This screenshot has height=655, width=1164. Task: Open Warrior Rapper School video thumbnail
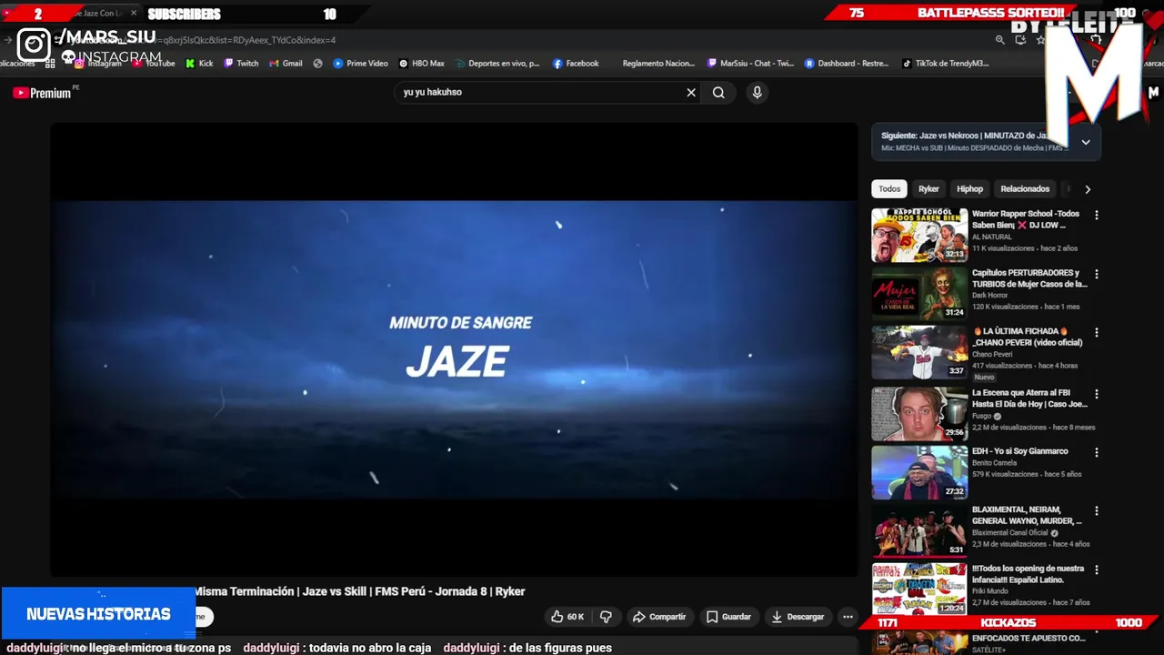tap(919, 235)
